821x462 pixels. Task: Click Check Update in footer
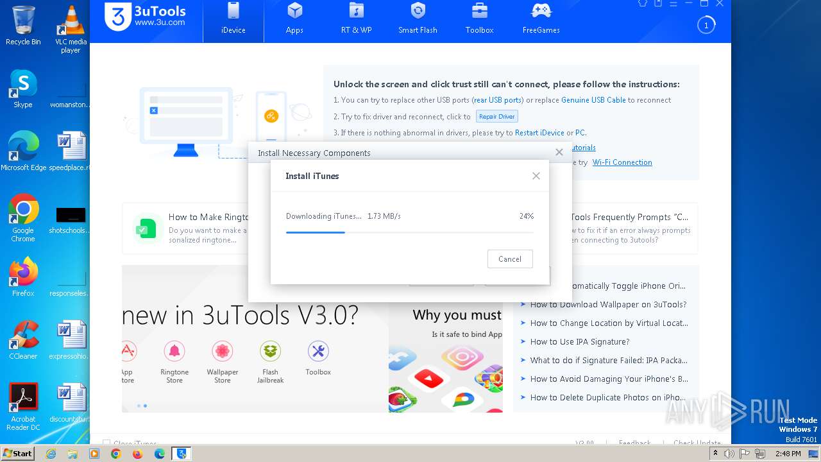pos(697,443)
